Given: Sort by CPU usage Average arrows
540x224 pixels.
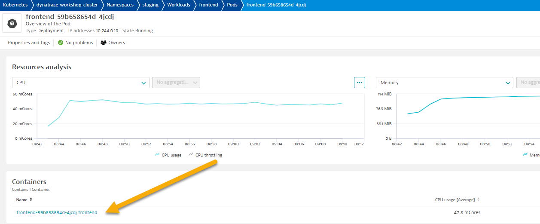Looking at the screenshot, I should pyautogui.click(x=479, y=199).
